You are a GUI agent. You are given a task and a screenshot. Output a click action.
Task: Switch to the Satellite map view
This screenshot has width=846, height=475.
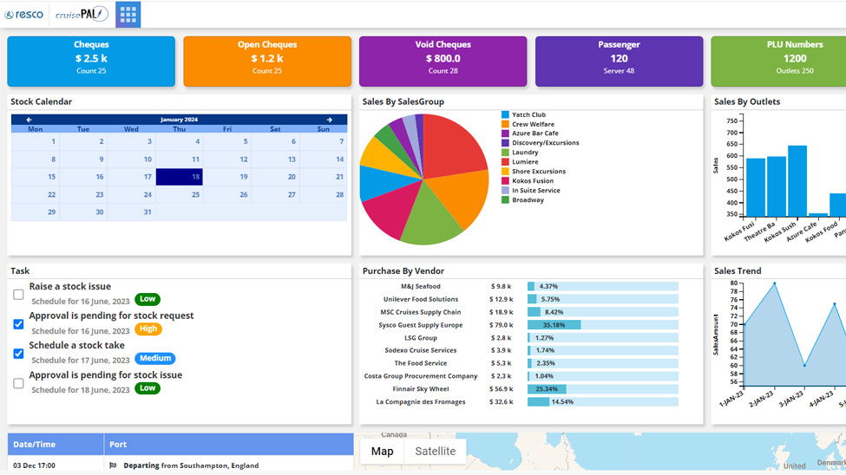(435, 452)
